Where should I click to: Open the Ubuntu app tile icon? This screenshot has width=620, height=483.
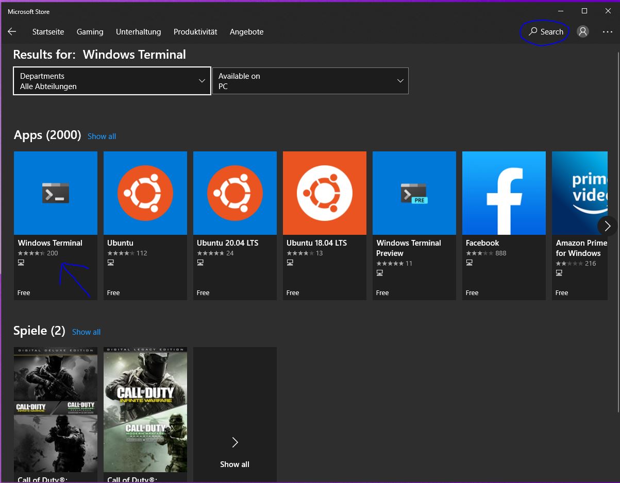[145, 193]
